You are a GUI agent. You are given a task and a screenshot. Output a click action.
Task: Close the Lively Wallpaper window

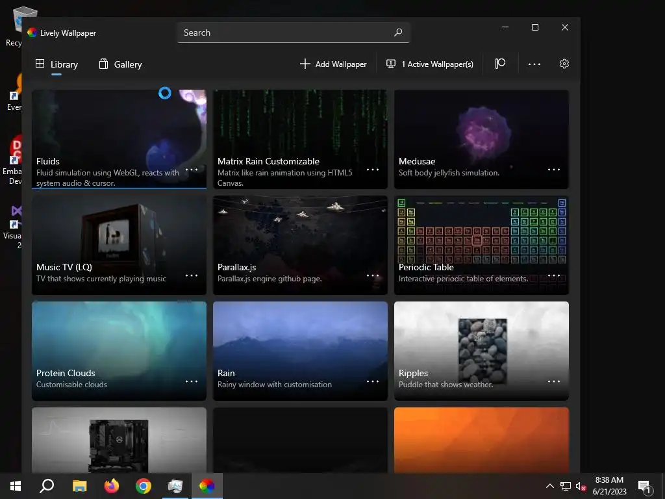(565, 27)
